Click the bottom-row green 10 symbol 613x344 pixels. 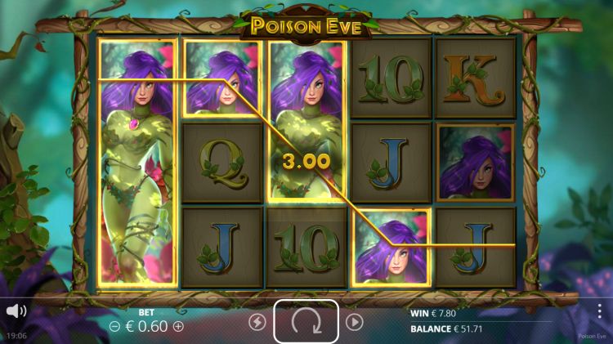click(306, 248)
